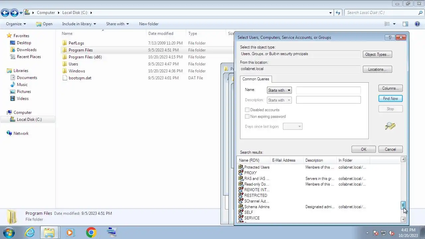This screenshot has width=425, height=239.
Task: Toggle the preview pane icon
Action: tap(405, 24)
